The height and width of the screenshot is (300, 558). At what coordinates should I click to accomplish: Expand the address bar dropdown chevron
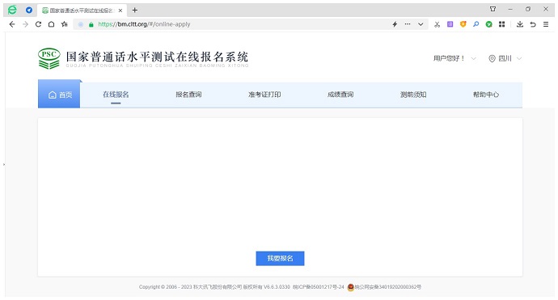click(x=421, y=24)
